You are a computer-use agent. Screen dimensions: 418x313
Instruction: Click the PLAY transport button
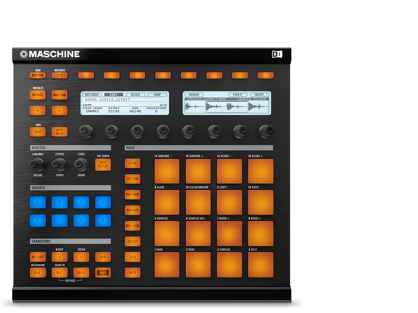38,273
